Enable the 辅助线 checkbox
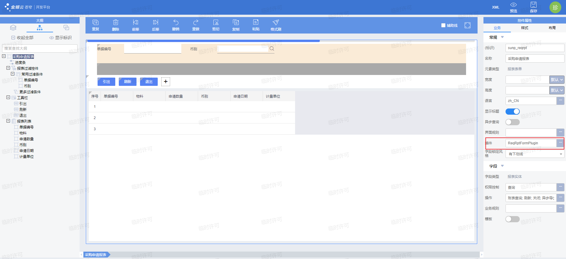The image size is (566, 259). tap(443, 25)
